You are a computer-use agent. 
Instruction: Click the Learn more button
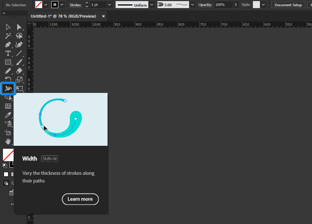point(80,199)
